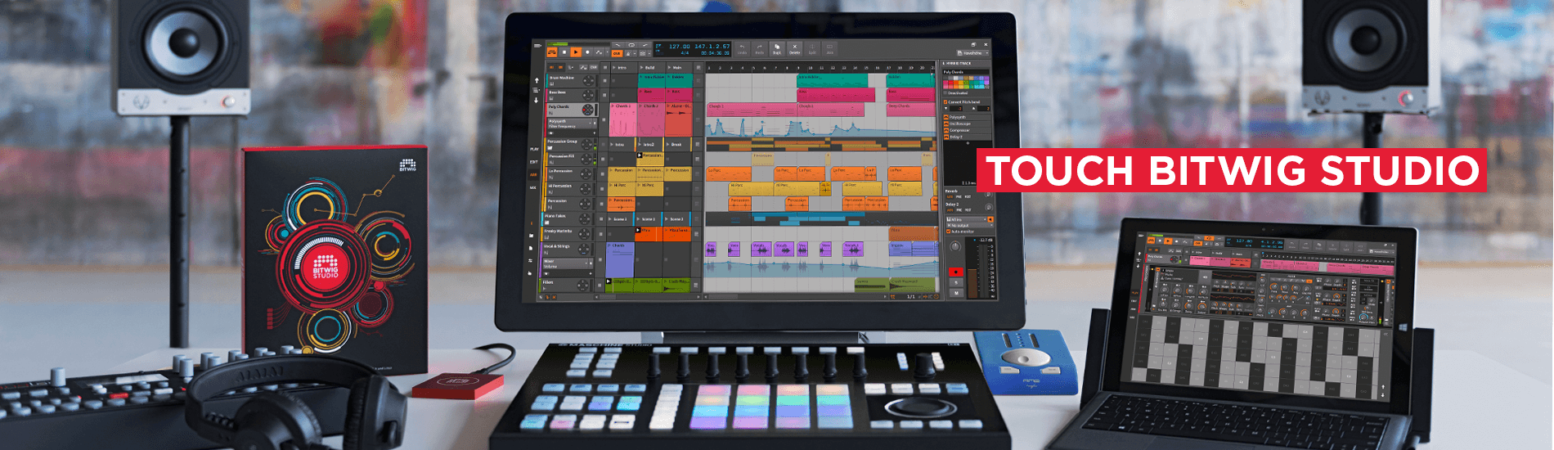
Task: Select the Polysynth device in inspector
Action: [x=967, y=117]
